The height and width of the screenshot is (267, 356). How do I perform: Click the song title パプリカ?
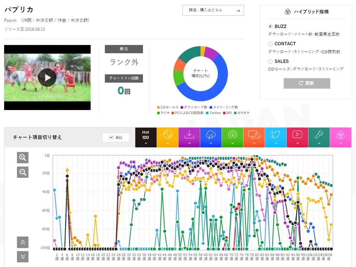click(19, 9)
